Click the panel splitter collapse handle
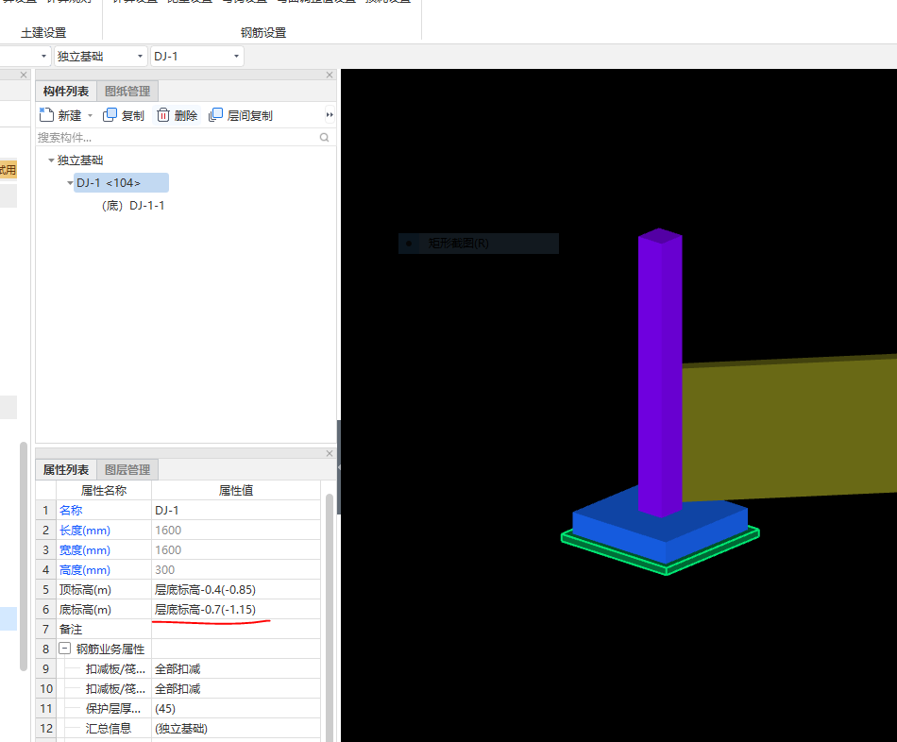Viewport: 897px width, 742px height. coord(339,467)
